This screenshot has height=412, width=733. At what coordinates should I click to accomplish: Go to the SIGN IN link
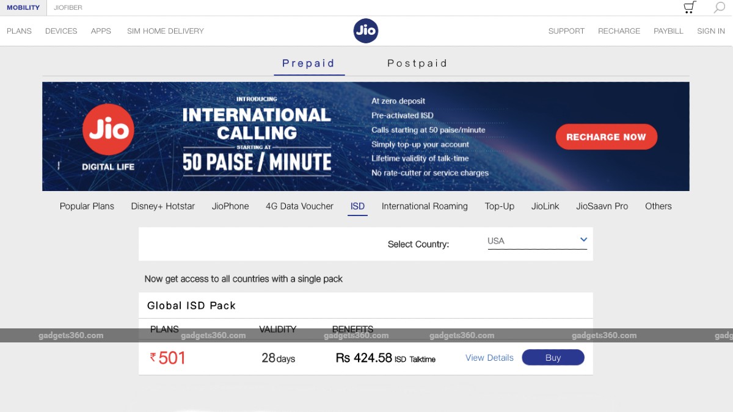click(710, 31)
